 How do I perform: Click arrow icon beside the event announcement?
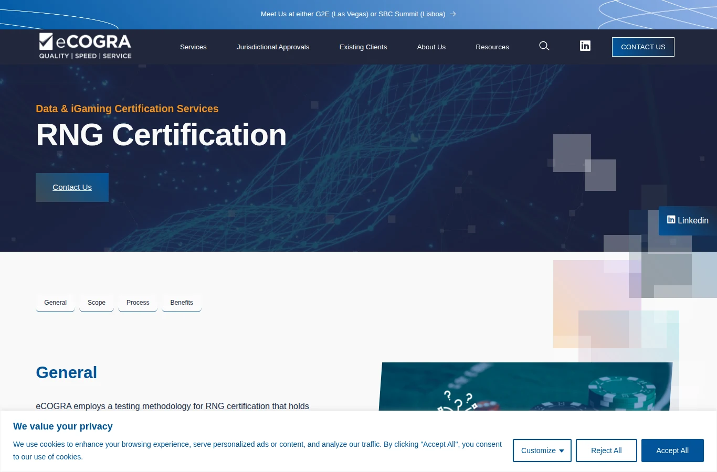[x=453, y=14]
